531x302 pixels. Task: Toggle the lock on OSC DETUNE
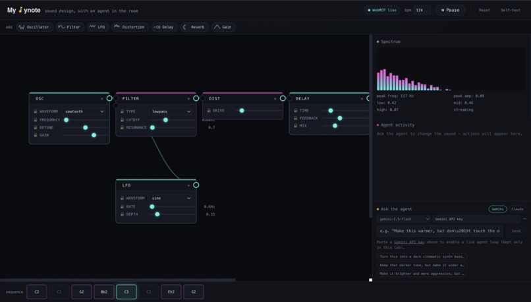pos(36,127)
